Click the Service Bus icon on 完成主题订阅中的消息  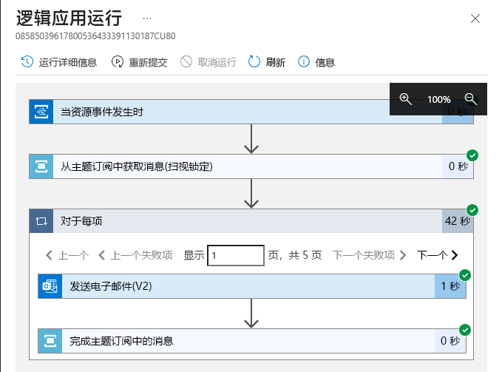point(50,341)
